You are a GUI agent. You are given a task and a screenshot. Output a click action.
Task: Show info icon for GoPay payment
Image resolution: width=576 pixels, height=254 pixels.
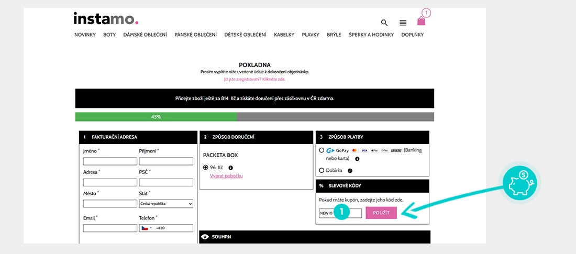[357, 159]
